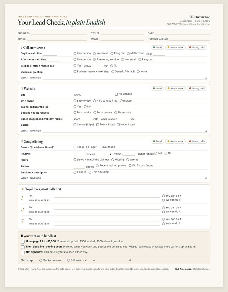This screenshot has width=228, height=292.
Task: Check Front desk line coming soon option
Action: click(x=23, y=247)
